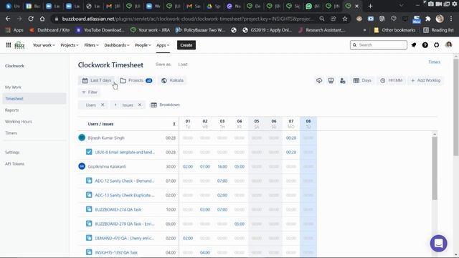
Task: Bookmark this page with the star icon
Action: click(345, 19)
